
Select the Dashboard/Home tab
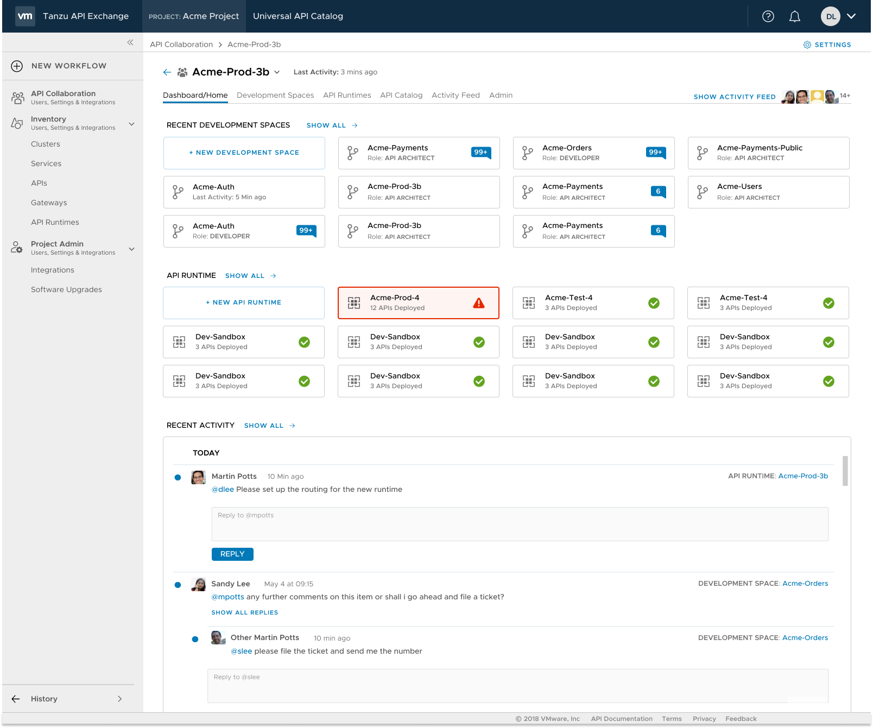pos(195,95)
